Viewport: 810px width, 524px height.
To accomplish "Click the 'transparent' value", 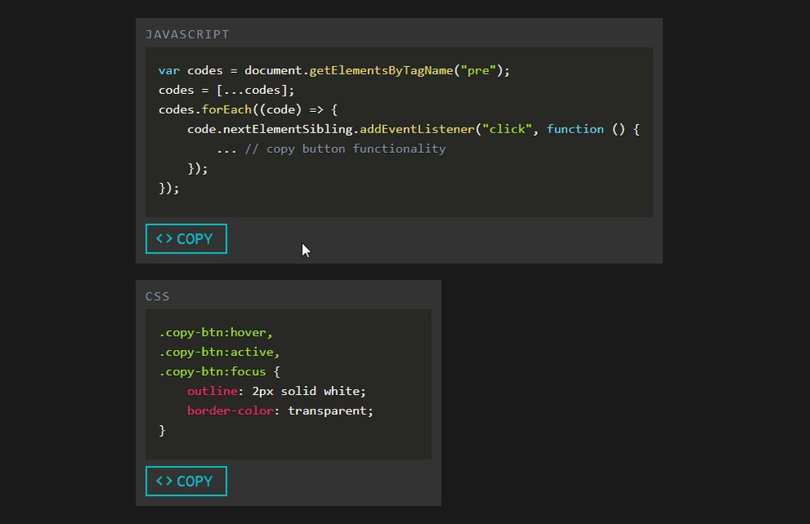I will (x=327, y=411).
